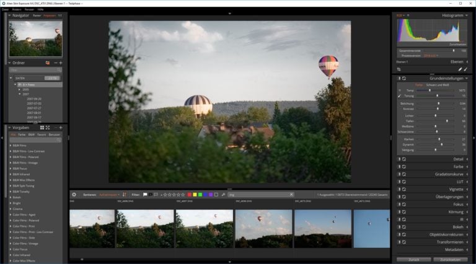Open the filmstrip settings gear
This screenshot has height=264, width=476.
[x=74, y=195]
